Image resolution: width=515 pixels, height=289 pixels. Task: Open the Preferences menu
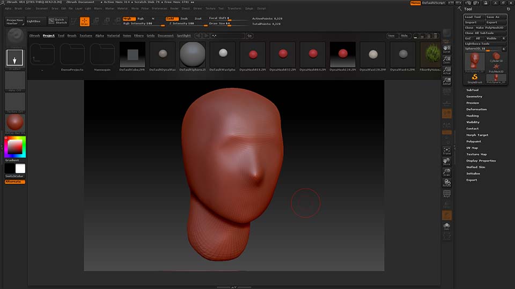pos(159,9)
